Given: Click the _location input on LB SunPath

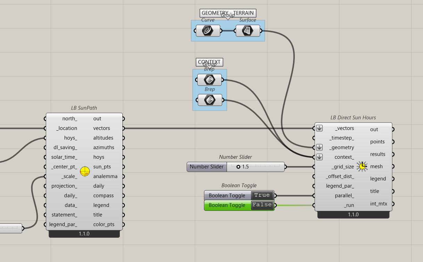Looking at the screenshot, I should click(x=67, y=128).
